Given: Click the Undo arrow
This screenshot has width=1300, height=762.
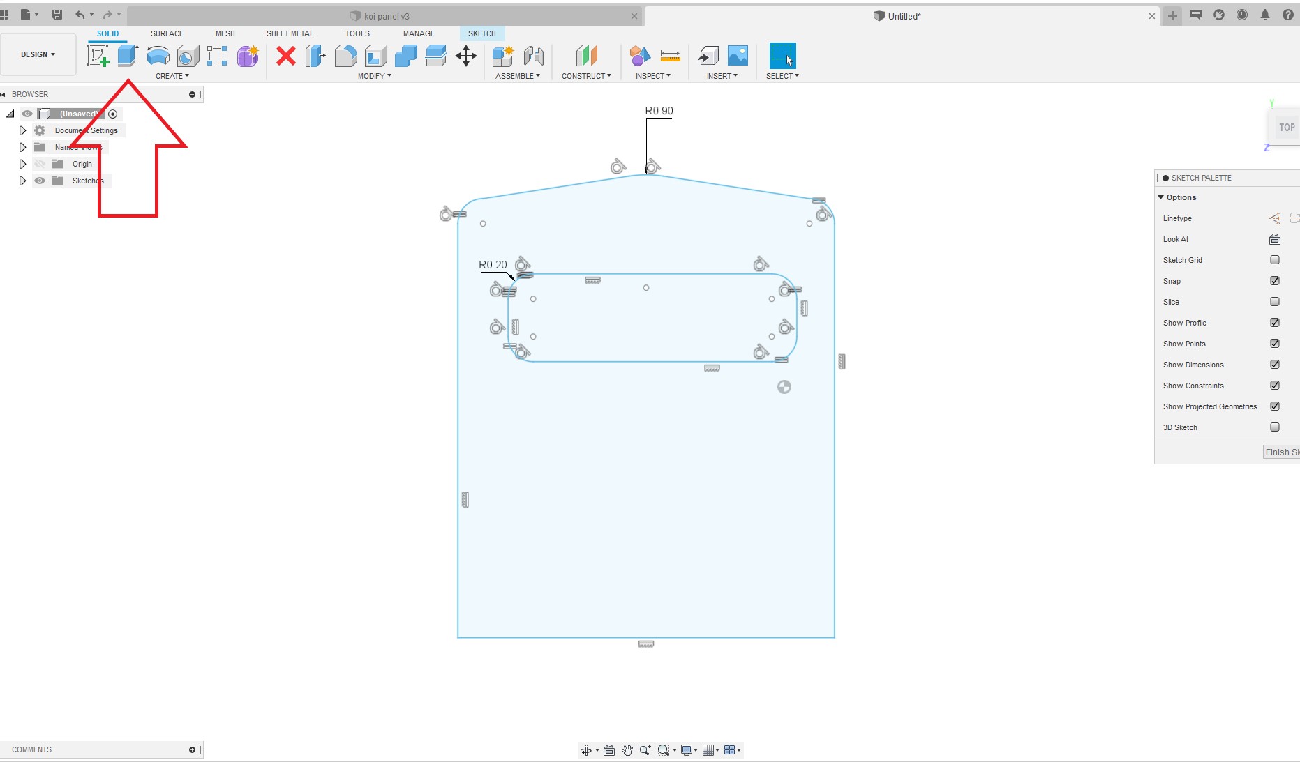Looking at the screenshot, I should pos(80,15).
